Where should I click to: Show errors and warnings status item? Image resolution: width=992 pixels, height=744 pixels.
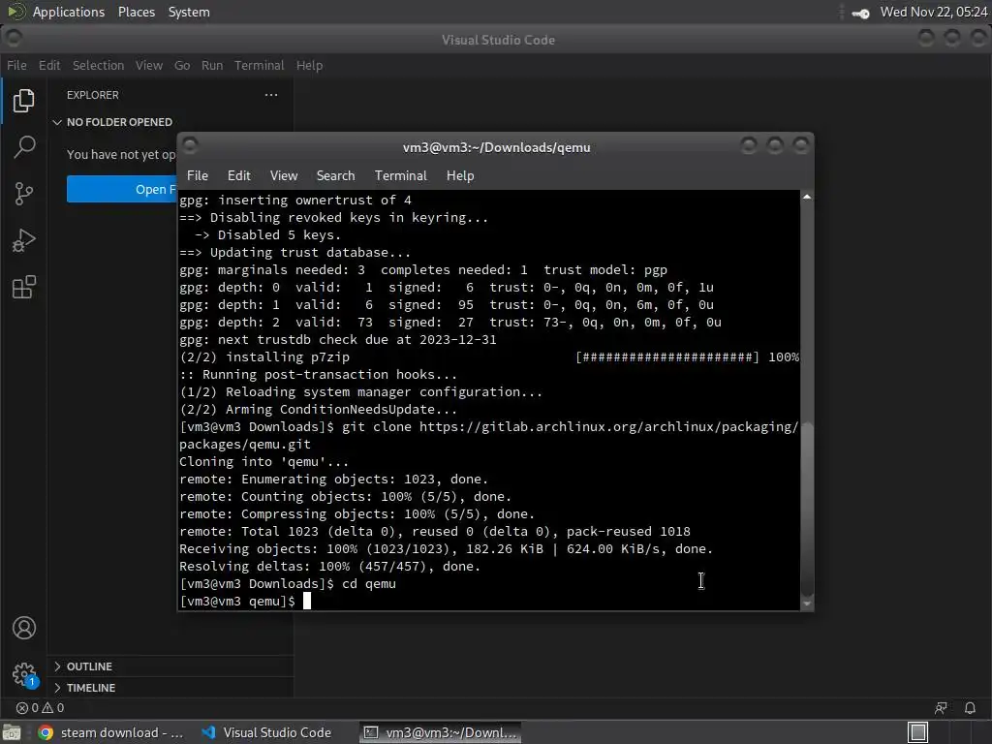pos(41,708)
